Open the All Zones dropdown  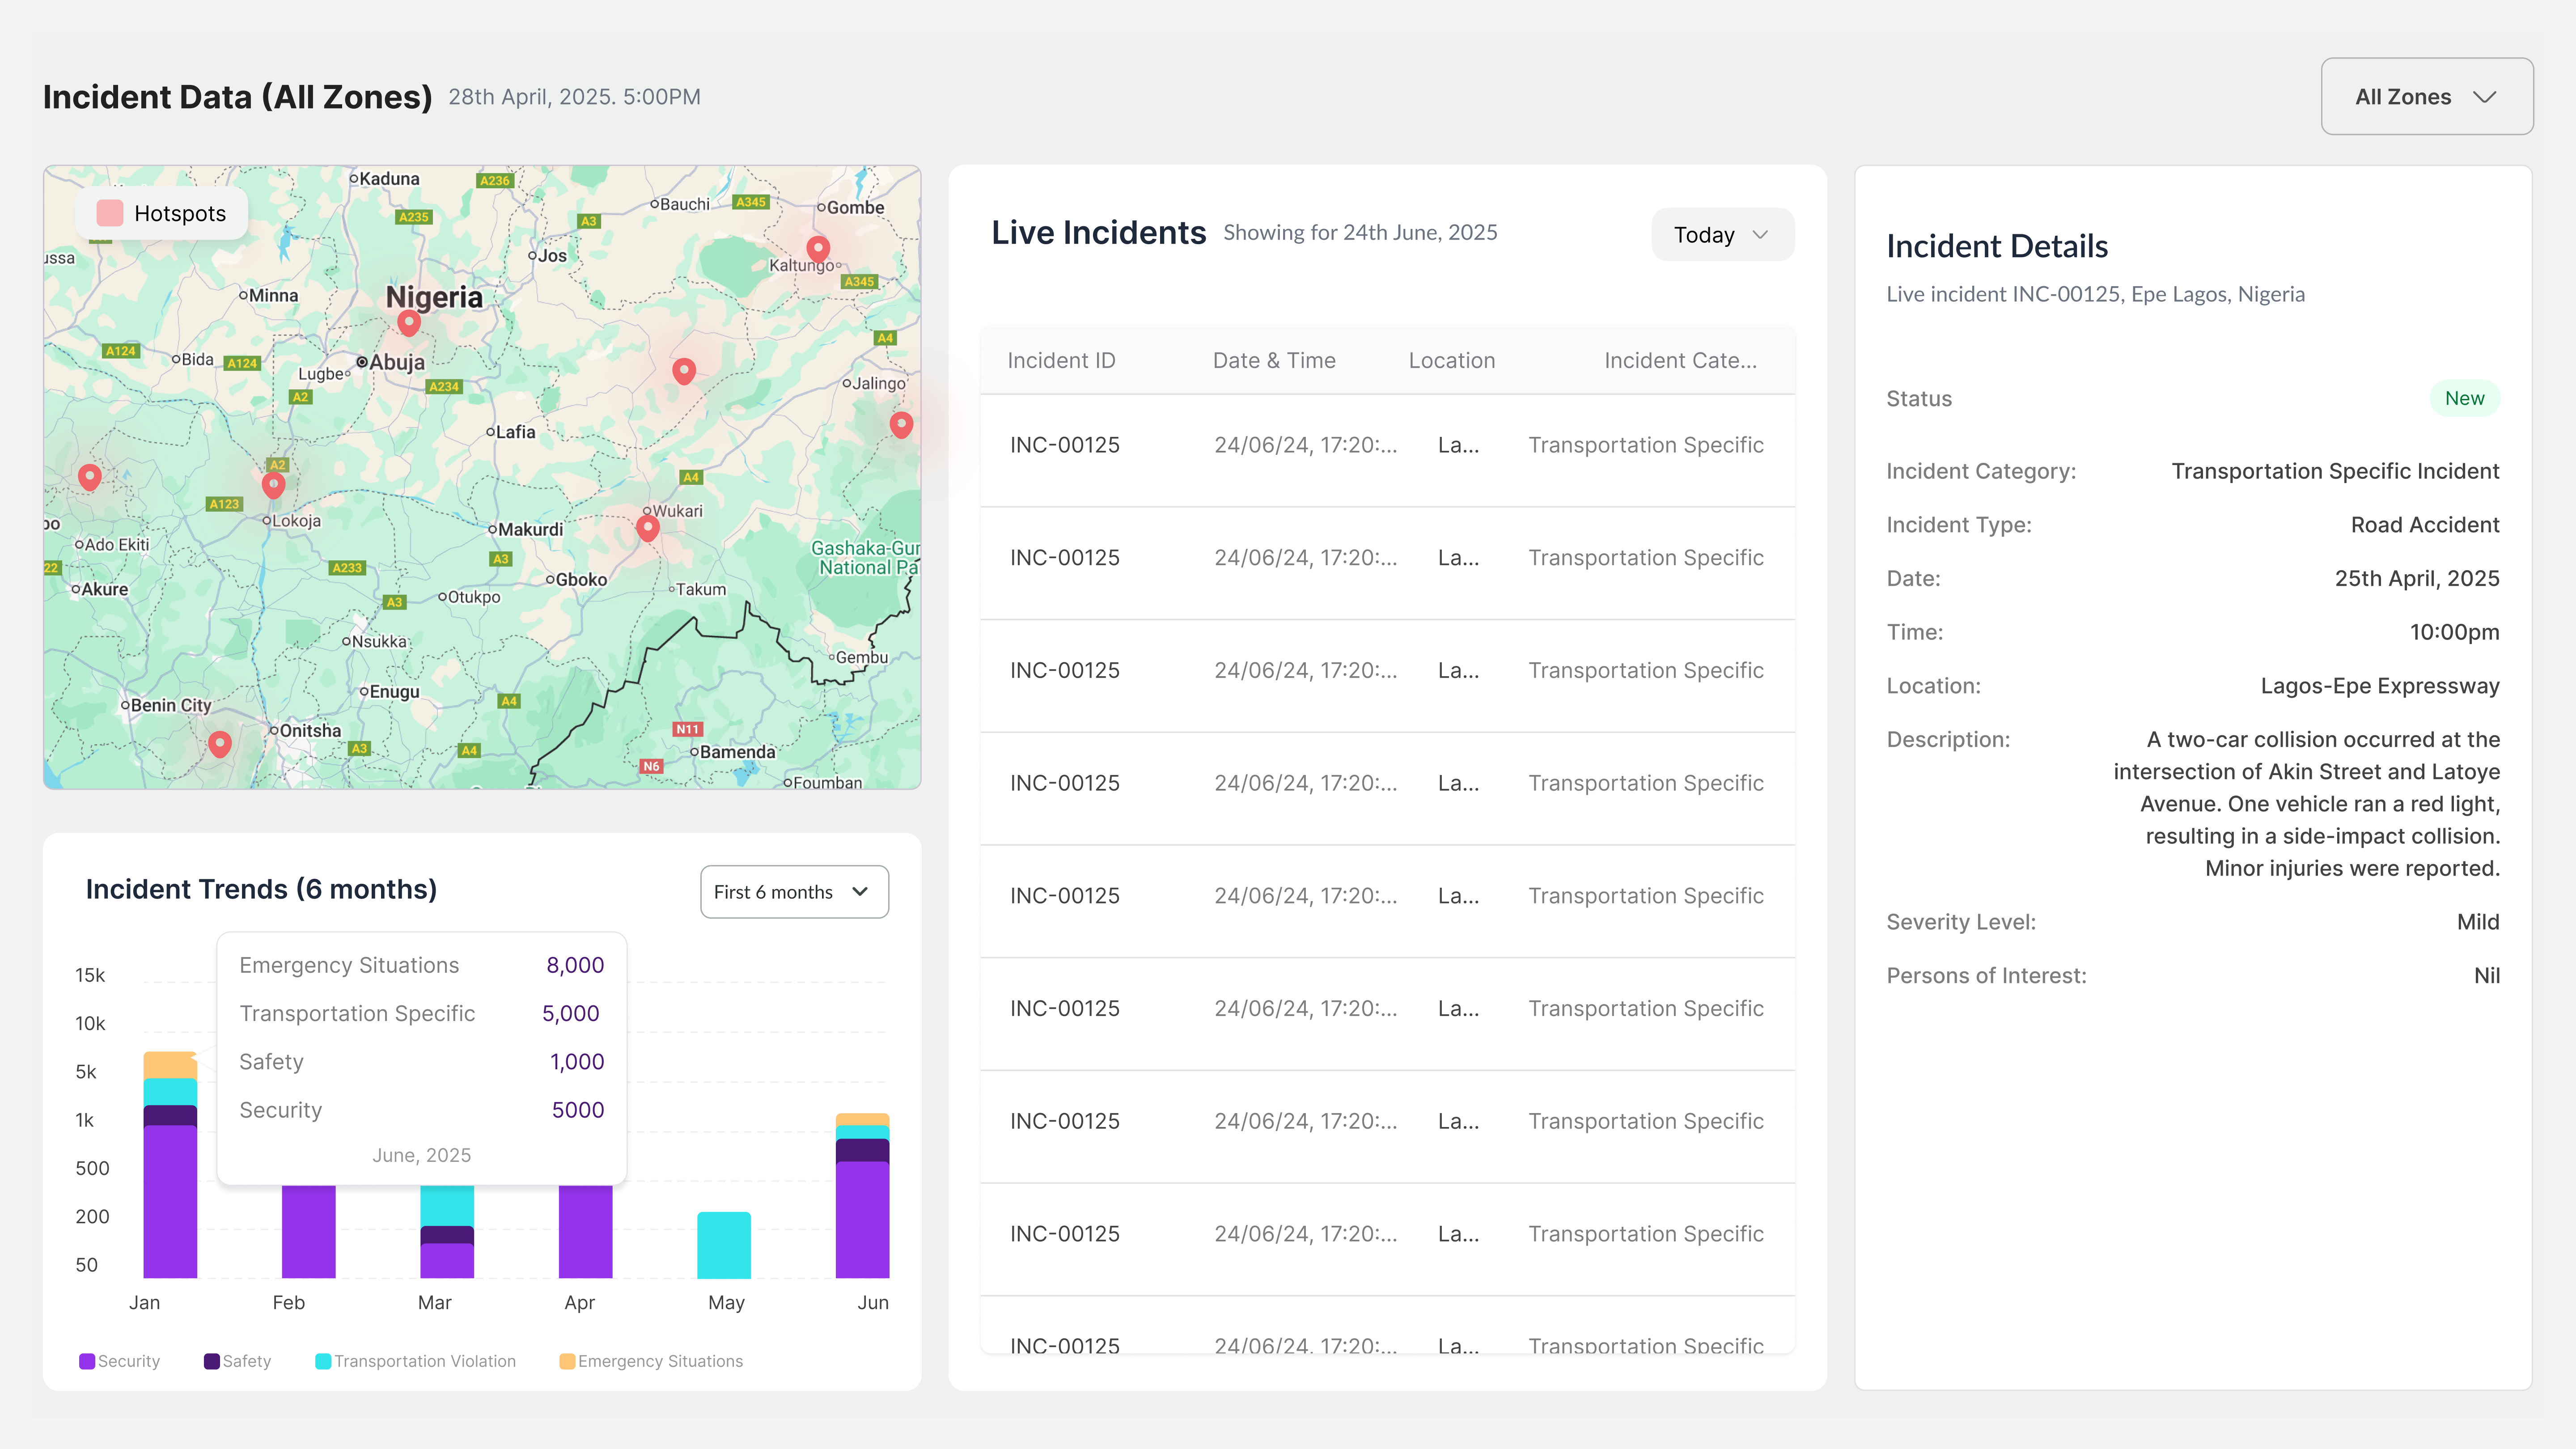pos(2427,97)
